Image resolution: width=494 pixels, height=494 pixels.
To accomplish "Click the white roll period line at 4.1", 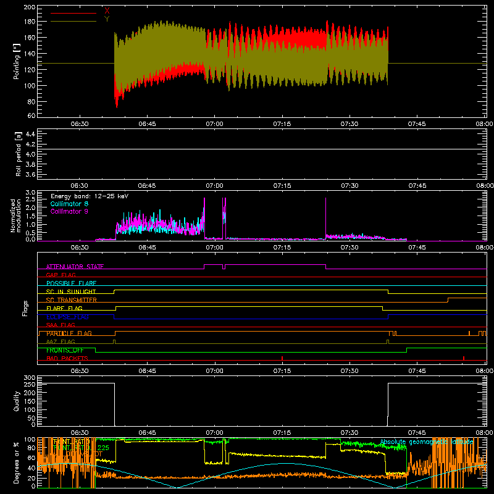I will click(x=262, y=149).
